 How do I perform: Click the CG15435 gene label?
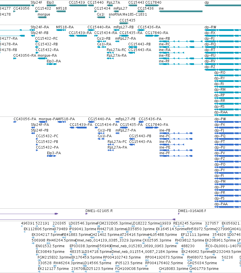coord(127,20)
